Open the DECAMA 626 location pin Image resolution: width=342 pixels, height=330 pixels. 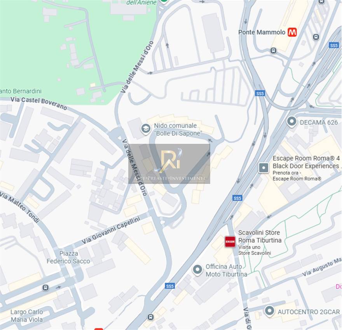pyautogui.click(x=291, y=122)
